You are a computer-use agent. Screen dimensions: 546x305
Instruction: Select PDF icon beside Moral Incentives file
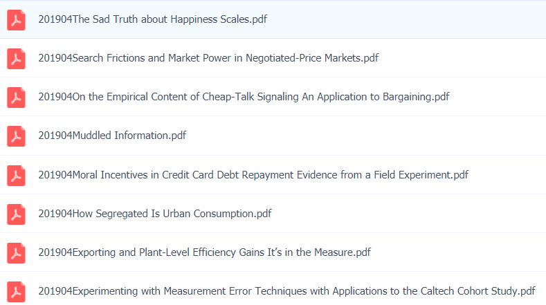coord(16,175)
